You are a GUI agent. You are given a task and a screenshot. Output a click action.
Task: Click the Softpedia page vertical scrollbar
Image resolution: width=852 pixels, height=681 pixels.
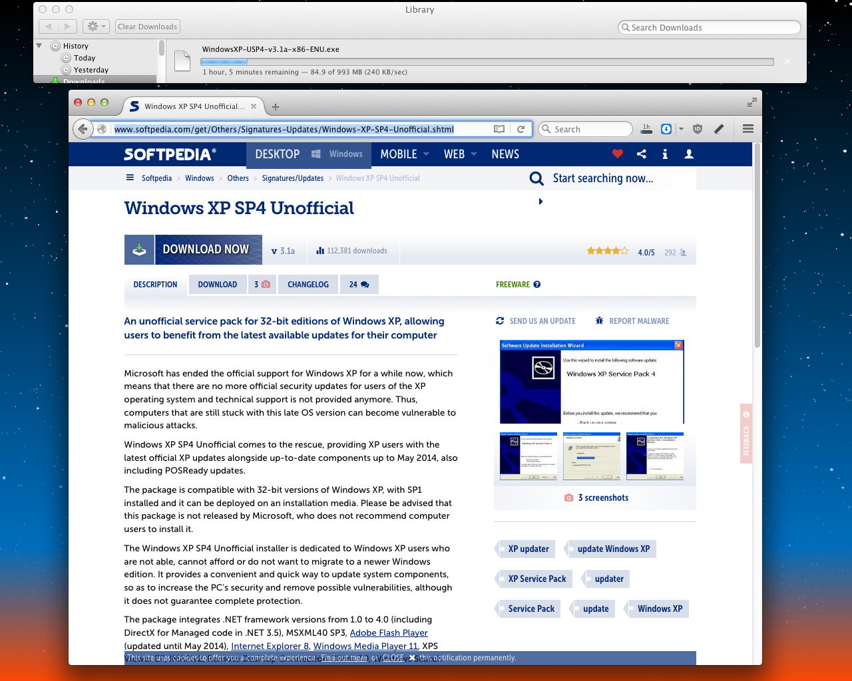757,245
